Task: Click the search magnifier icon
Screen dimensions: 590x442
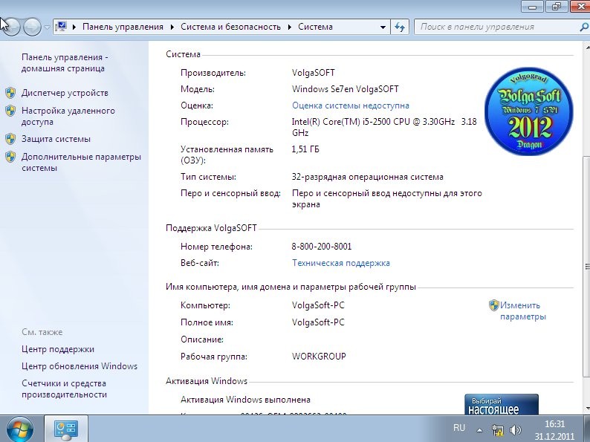Action: point(584,27)
